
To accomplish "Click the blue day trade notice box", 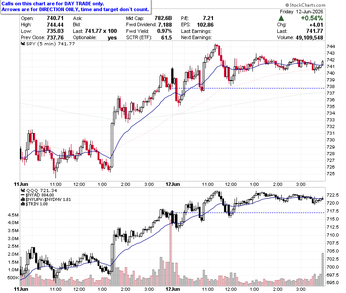I will (x=76, y=7).
